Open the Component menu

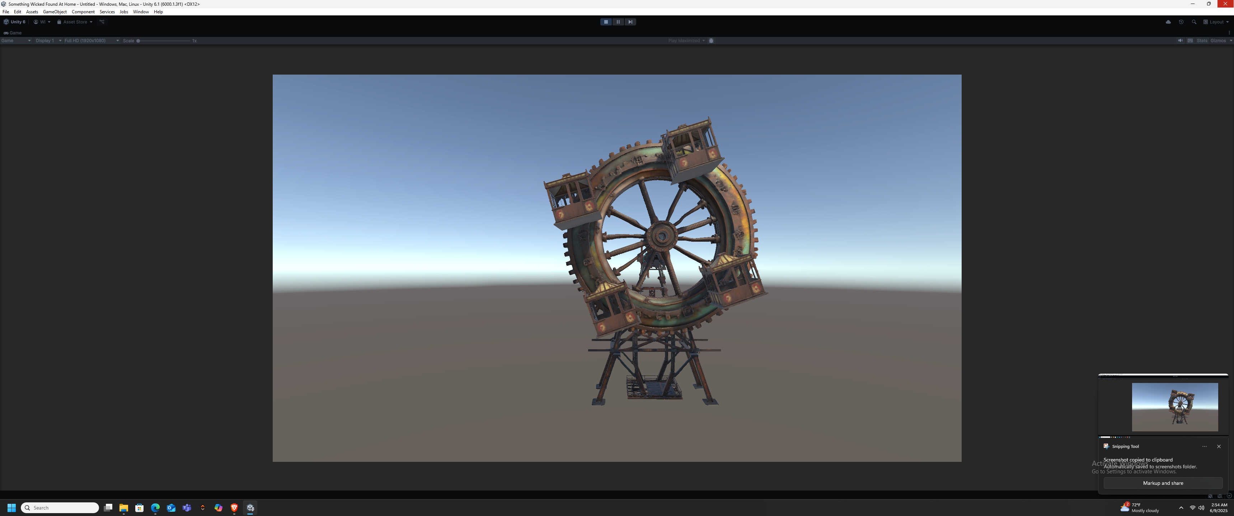point(83,12)
